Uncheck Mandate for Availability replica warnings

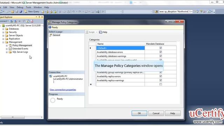161,80
